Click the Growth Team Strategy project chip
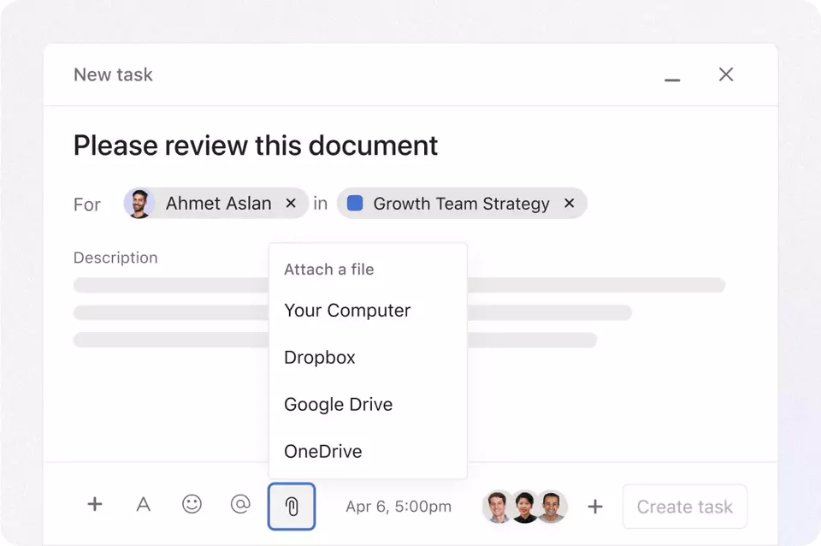The width and height of the screenshot is (821, 546). click(x=462, y=203)
